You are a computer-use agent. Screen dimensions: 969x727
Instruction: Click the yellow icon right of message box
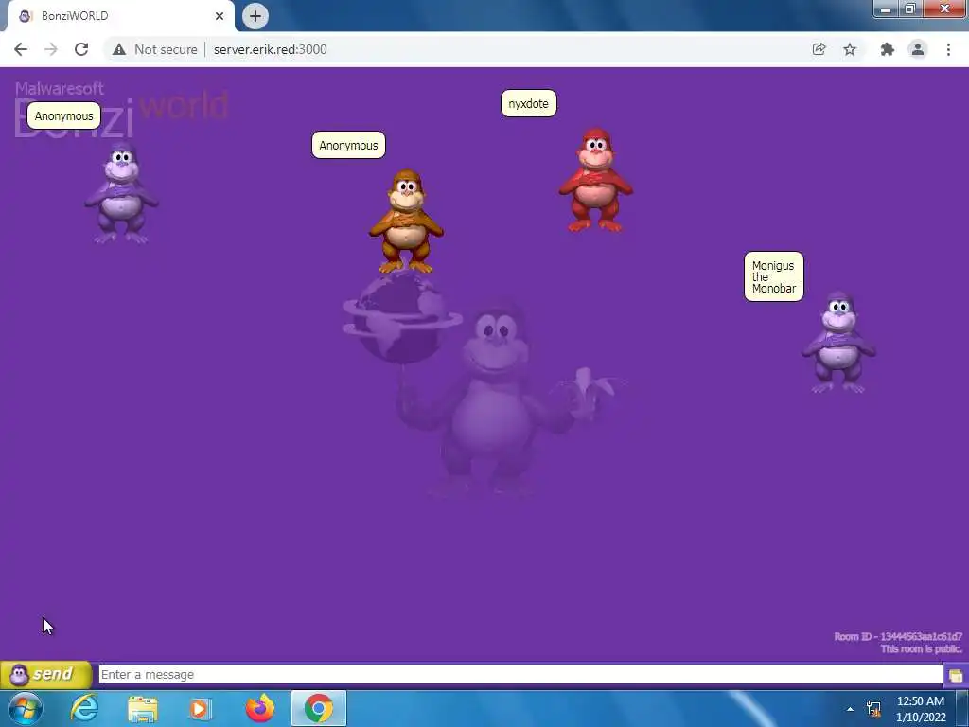point(956,675)
